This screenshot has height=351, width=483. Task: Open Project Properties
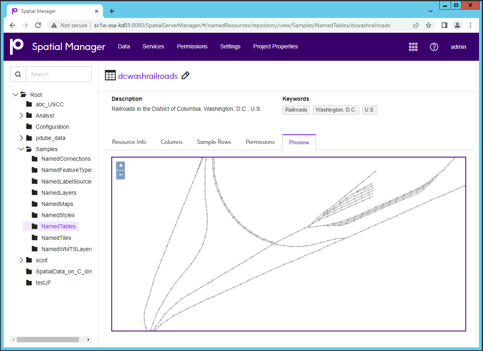[x=276, y=46]
